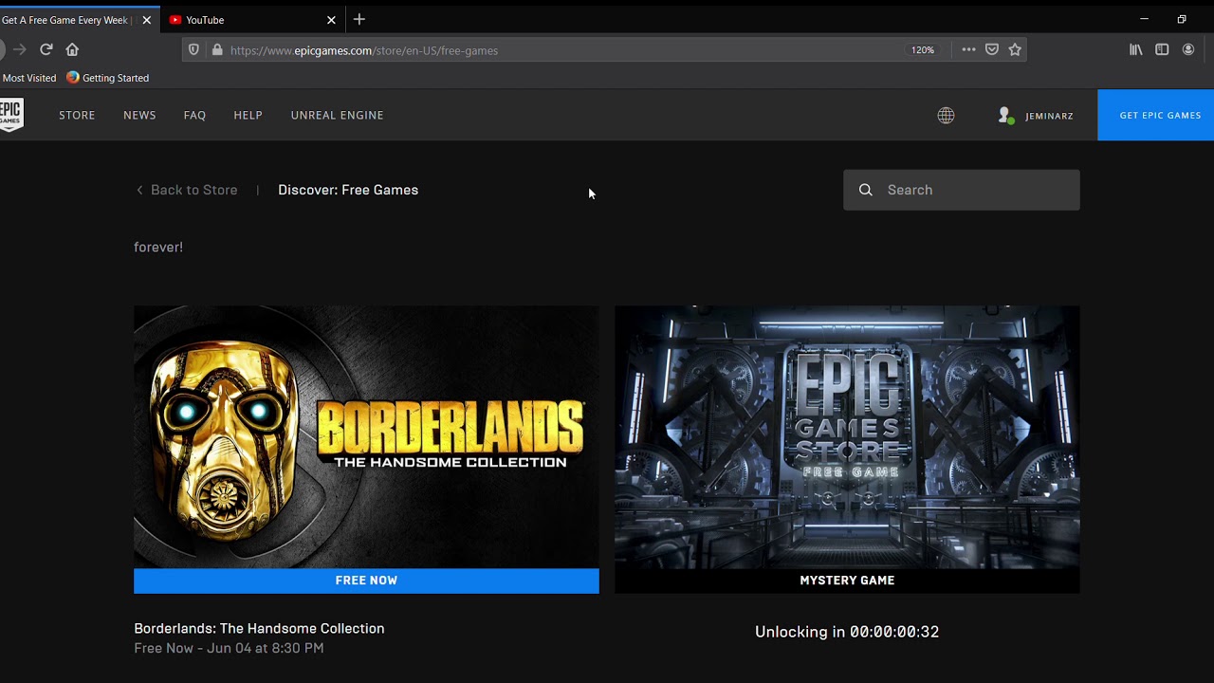The image size is (1214, 683).
Task: Click Free Now - Jun 04 date text
Action: (x=229, y=648)
